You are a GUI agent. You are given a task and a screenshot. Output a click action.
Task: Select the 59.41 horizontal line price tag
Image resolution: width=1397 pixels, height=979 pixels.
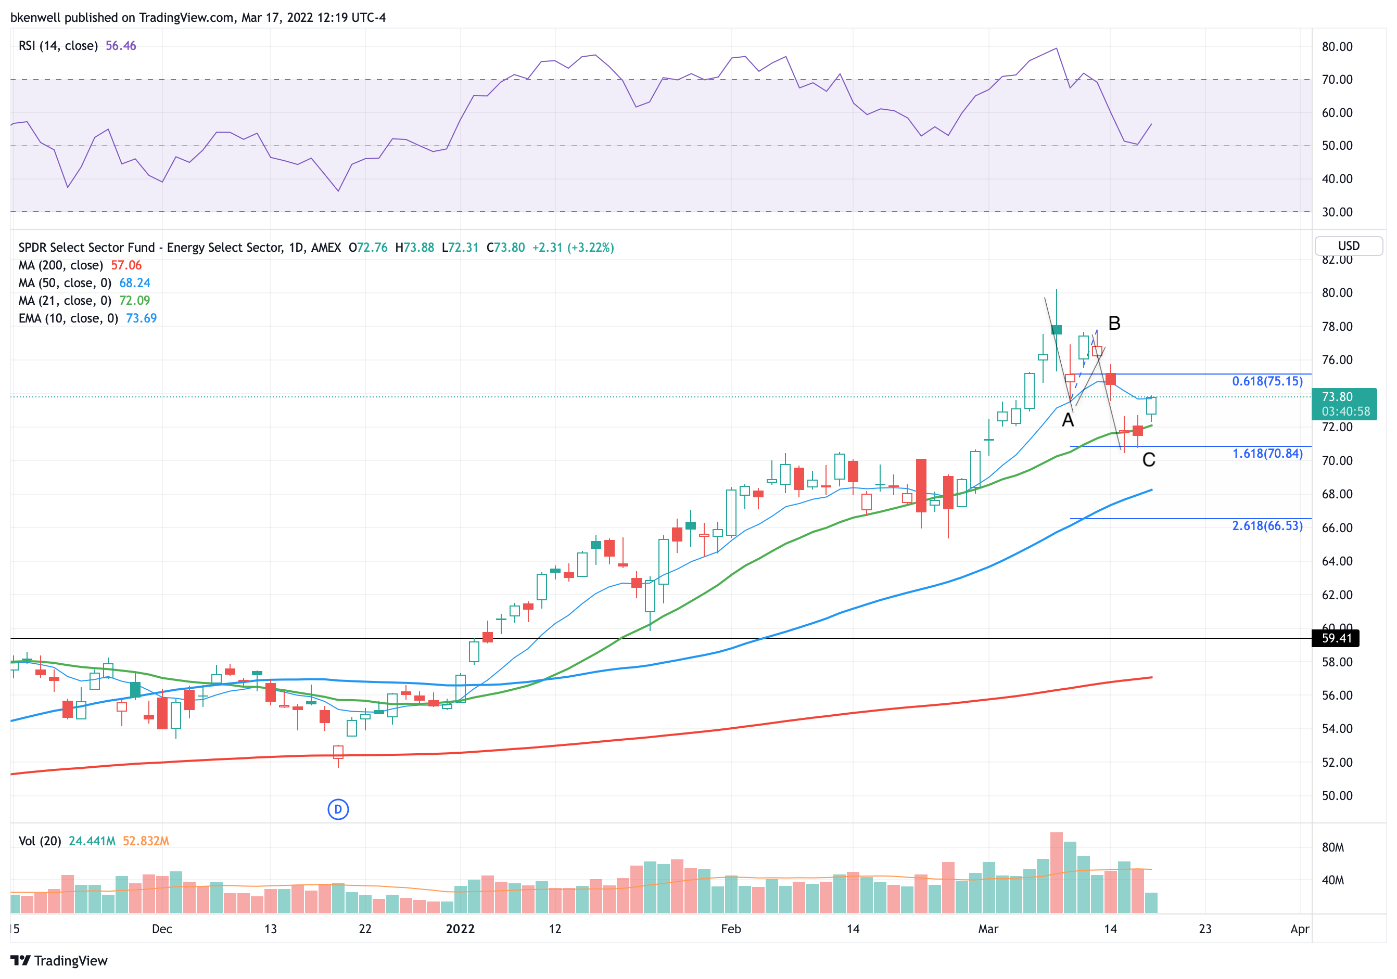point(1336,638)
